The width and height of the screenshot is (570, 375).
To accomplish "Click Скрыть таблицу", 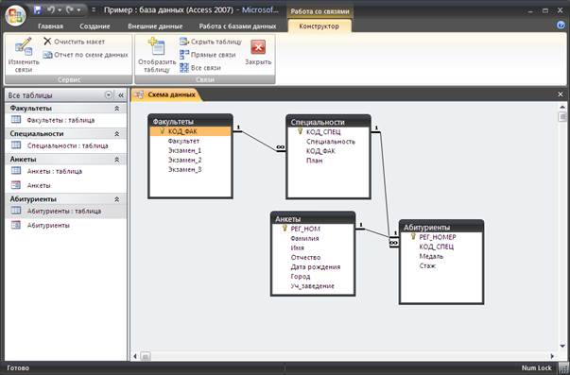I will tap(211, 42).
